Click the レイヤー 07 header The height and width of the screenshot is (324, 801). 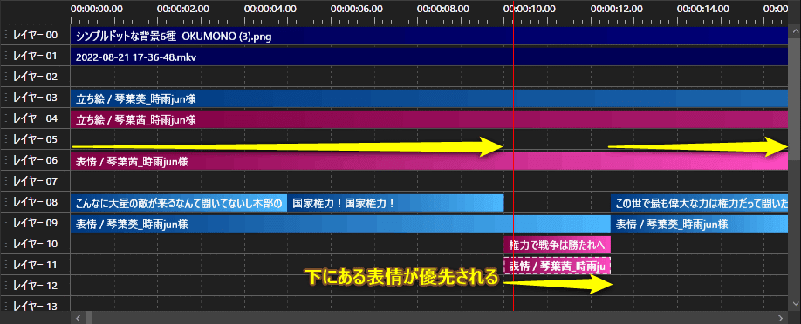point(35,182)
